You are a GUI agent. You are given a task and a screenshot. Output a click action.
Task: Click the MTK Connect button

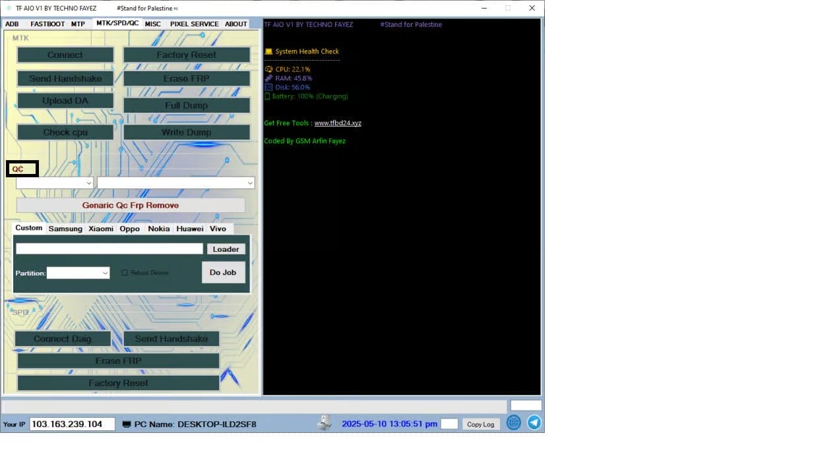65,55
